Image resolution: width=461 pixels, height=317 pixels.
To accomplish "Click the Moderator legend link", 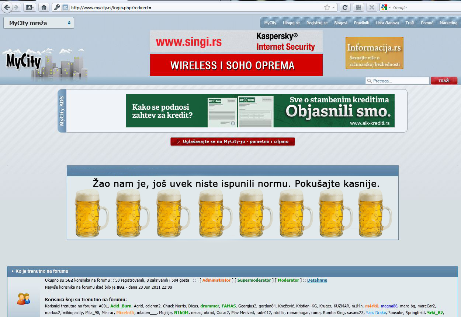I will (288, 280).
